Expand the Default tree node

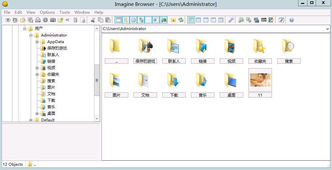31,120
